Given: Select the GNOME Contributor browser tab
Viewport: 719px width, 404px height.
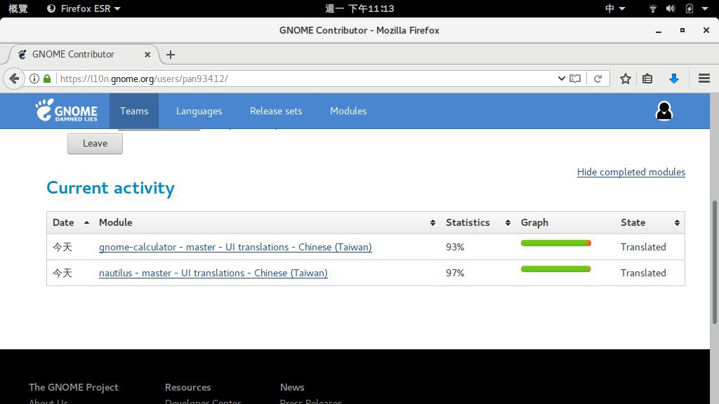Looking at the screenshot, I should (84, 55).
